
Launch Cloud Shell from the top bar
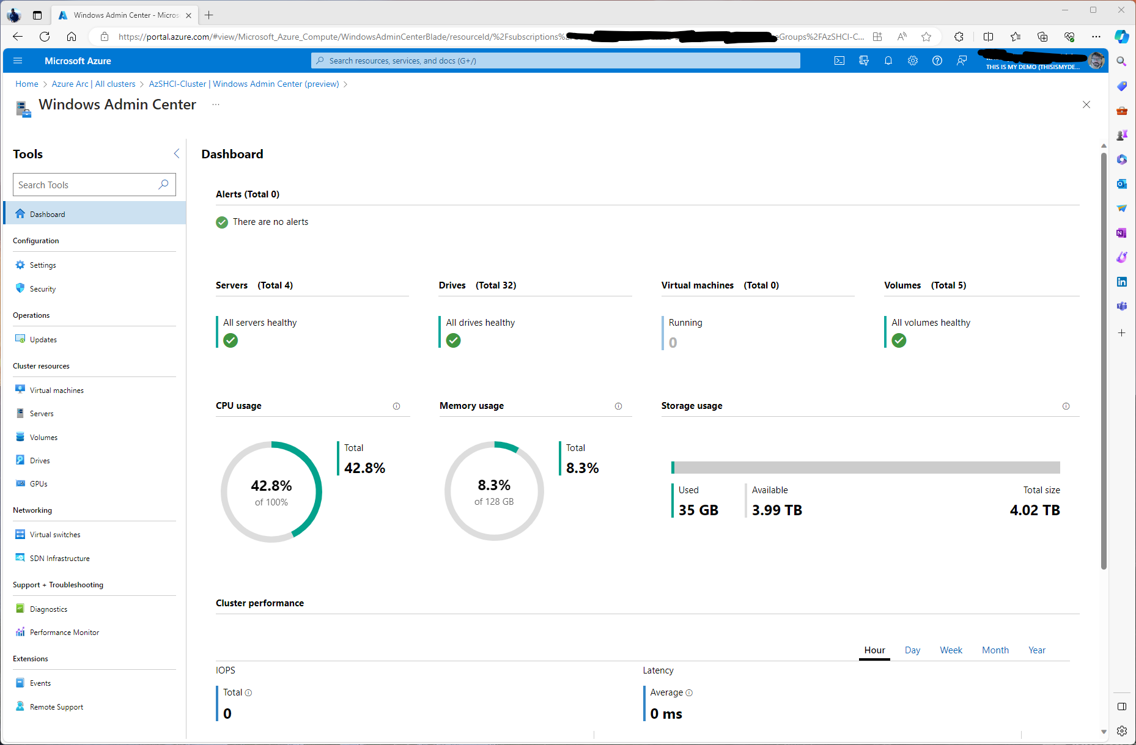pos(839,61)
